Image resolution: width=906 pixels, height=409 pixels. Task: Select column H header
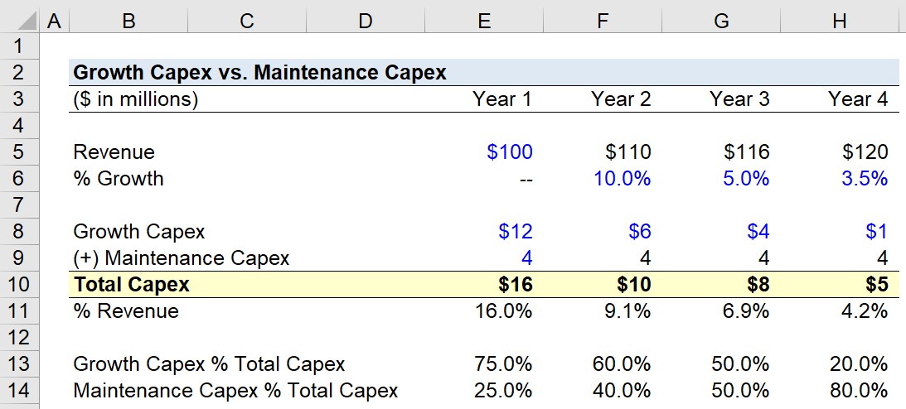coord(840,22)
